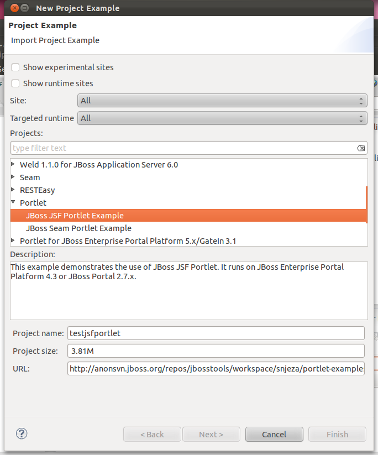Collapse the Portlet tree node

click(13, 202)
